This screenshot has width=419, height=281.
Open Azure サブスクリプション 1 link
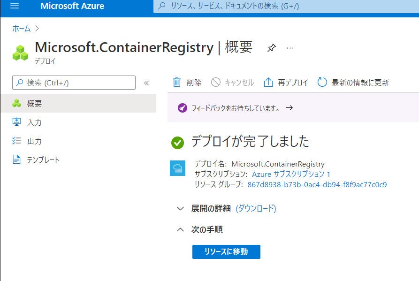point(291,174)
